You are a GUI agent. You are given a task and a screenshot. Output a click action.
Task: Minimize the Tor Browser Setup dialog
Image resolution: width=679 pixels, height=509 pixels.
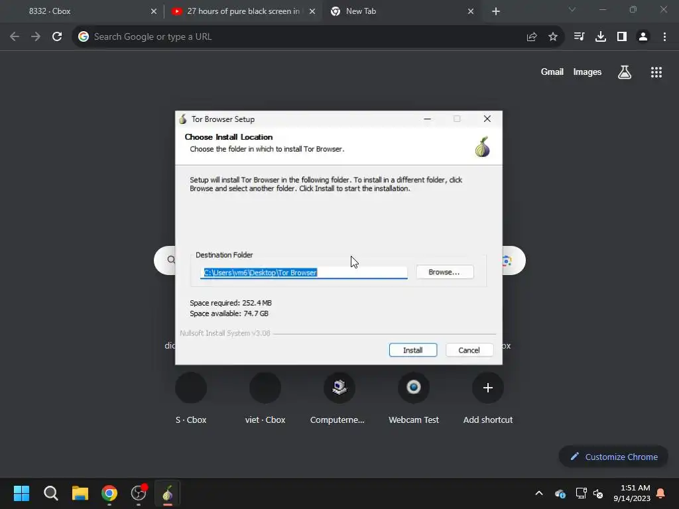coord(428,119)
